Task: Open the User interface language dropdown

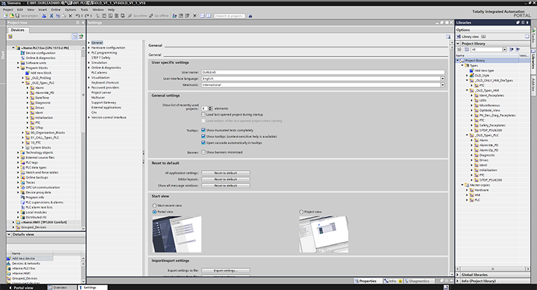Action: coord(442,77)
